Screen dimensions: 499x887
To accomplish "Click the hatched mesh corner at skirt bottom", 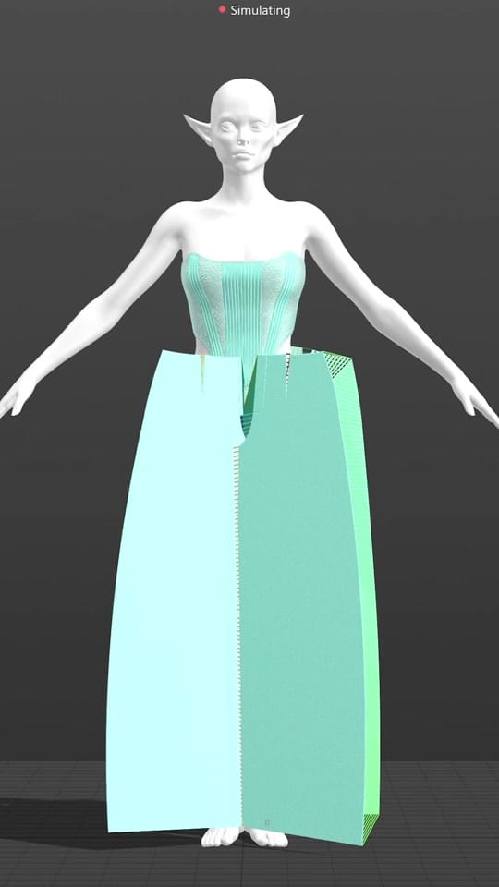I will 370,829.
